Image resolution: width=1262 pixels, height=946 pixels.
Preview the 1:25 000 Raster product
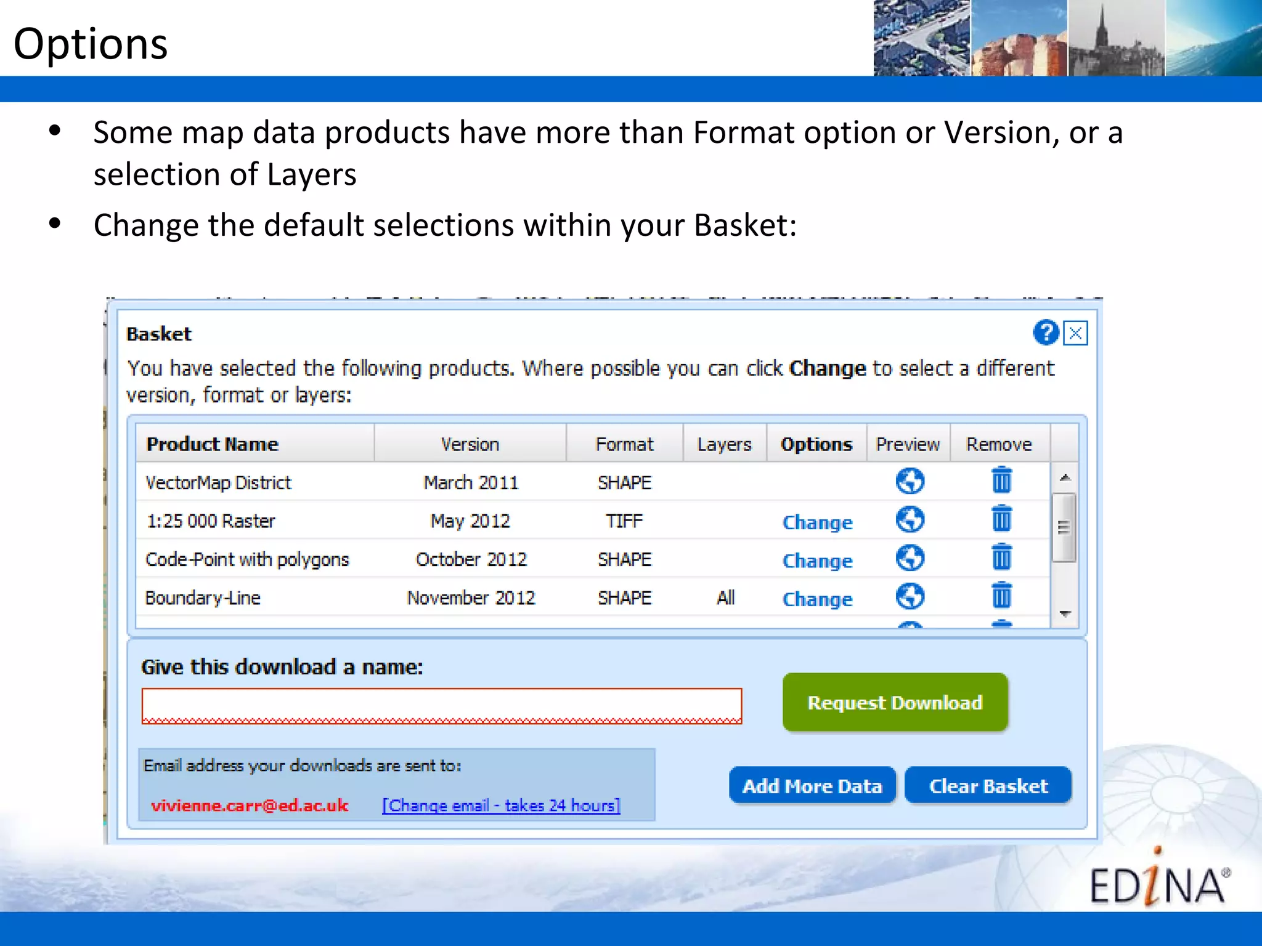pos(910,520)
